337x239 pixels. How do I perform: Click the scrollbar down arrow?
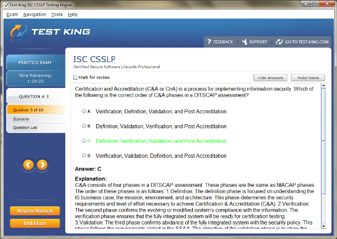click(x=324, y=226)
